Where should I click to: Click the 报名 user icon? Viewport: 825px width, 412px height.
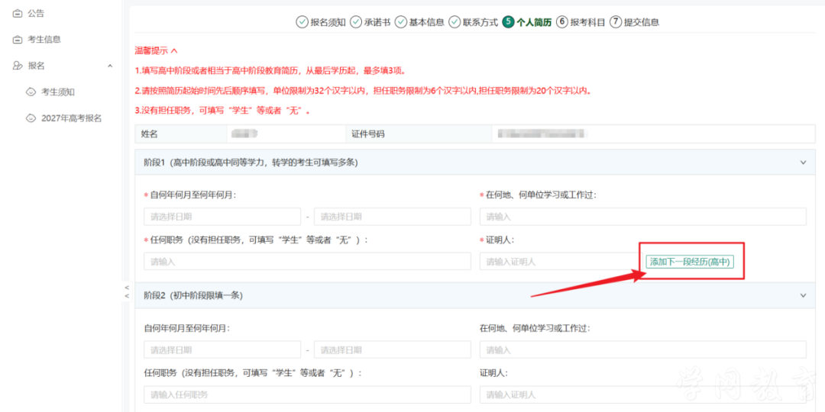[x=18, y=66]
